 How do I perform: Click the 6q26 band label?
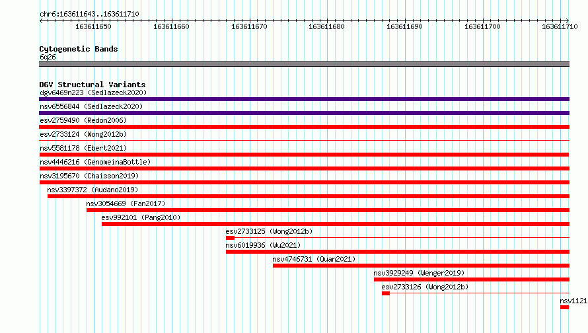(48, 57)
